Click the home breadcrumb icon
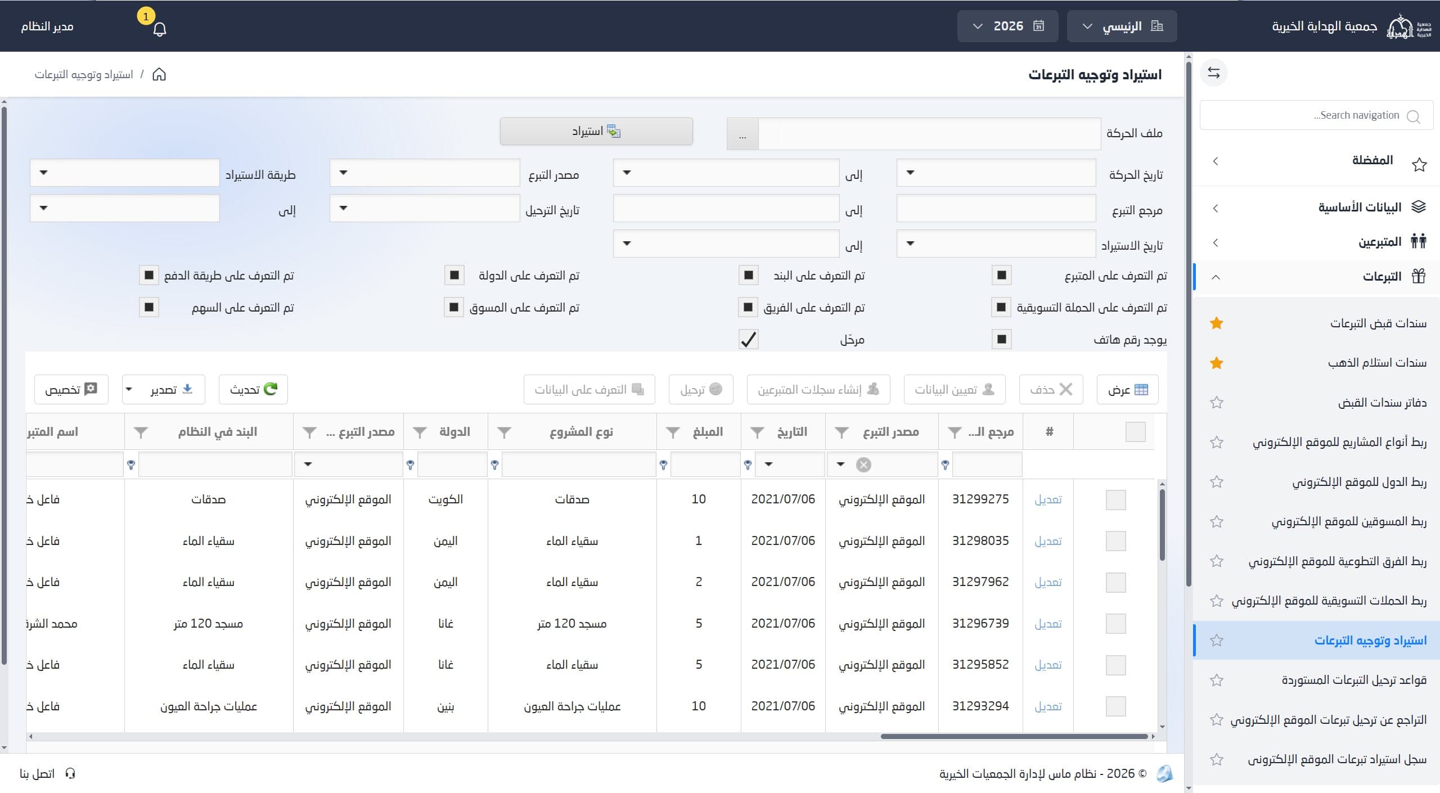This screenshot has height=793, width=1440. click(x=159, y=74)
